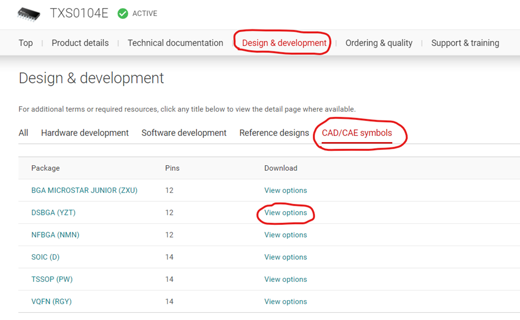The height and width of the screenshot is (320, 520).
Task: Open BGA MICROSTAR JUNIOR (ZXU) package link
Action: point(84,190)
